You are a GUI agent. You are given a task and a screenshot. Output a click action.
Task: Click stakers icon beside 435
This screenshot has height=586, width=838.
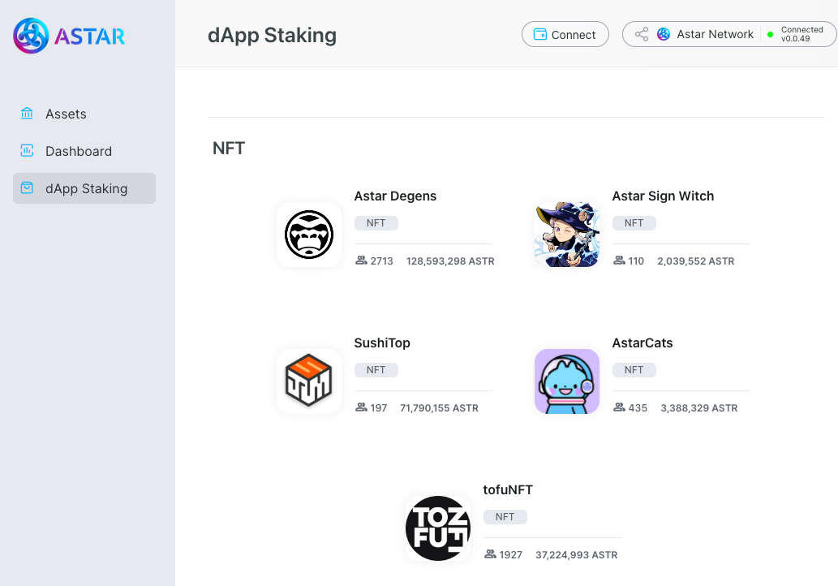620,407
